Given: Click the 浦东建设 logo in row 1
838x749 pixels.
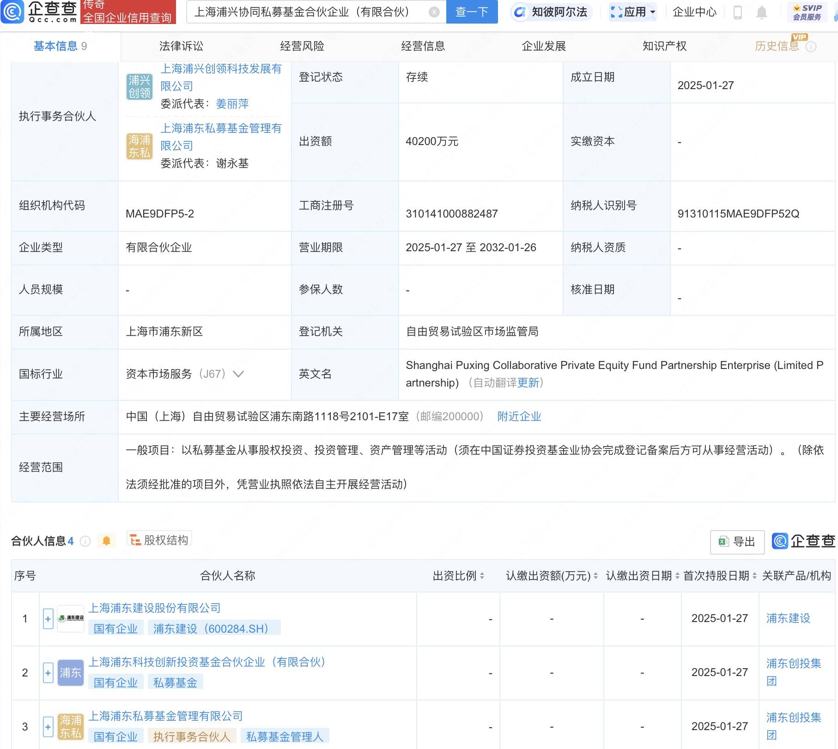Looking at the screenshot, I should pyautogui.click(x=71, y=618).
